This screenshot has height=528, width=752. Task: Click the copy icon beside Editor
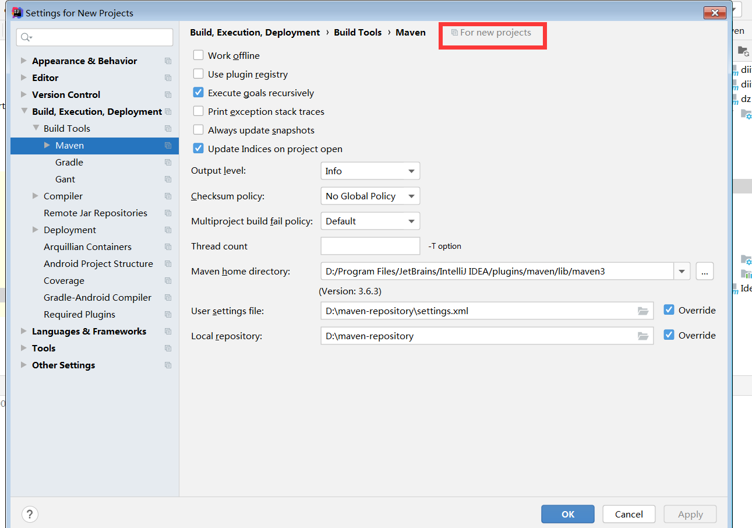(168, 78)
